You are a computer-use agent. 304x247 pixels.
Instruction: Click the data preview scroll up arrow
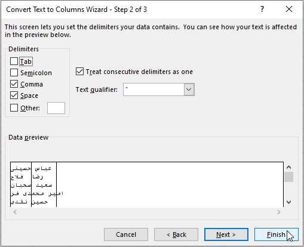click(x=288, y=167)
